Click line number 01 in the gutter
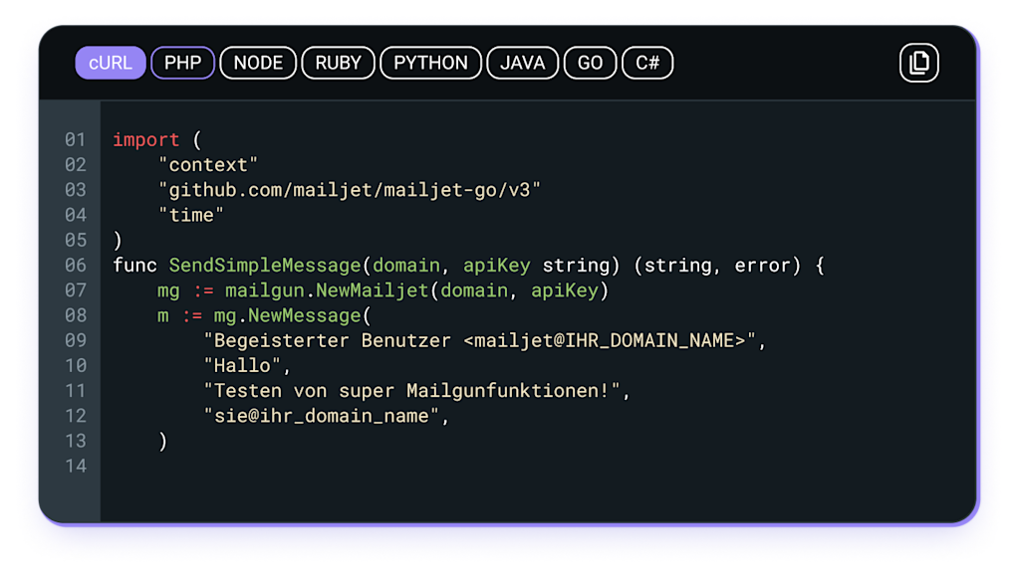Screen dimensions: 1019x577 pos(76,140)
